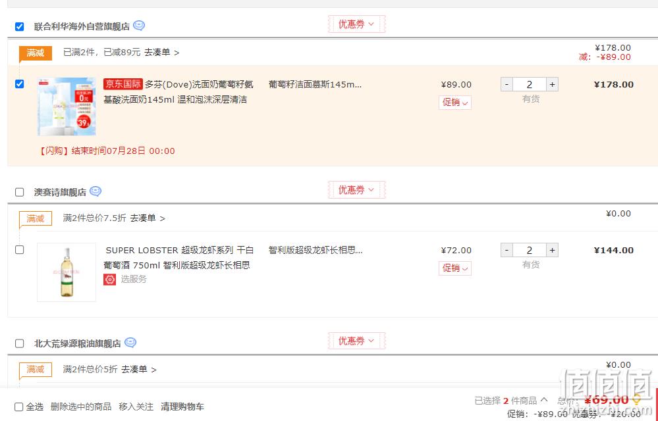Decrease quantity of Dove 洗面奶
Viewport: 658px width, 421px height.
click(x=507, y=85)
